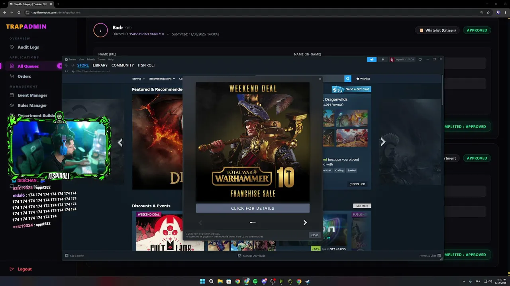Open Steam notifications bell
The width and height of the screenshot is (510, 286).
tap(383, 60)
